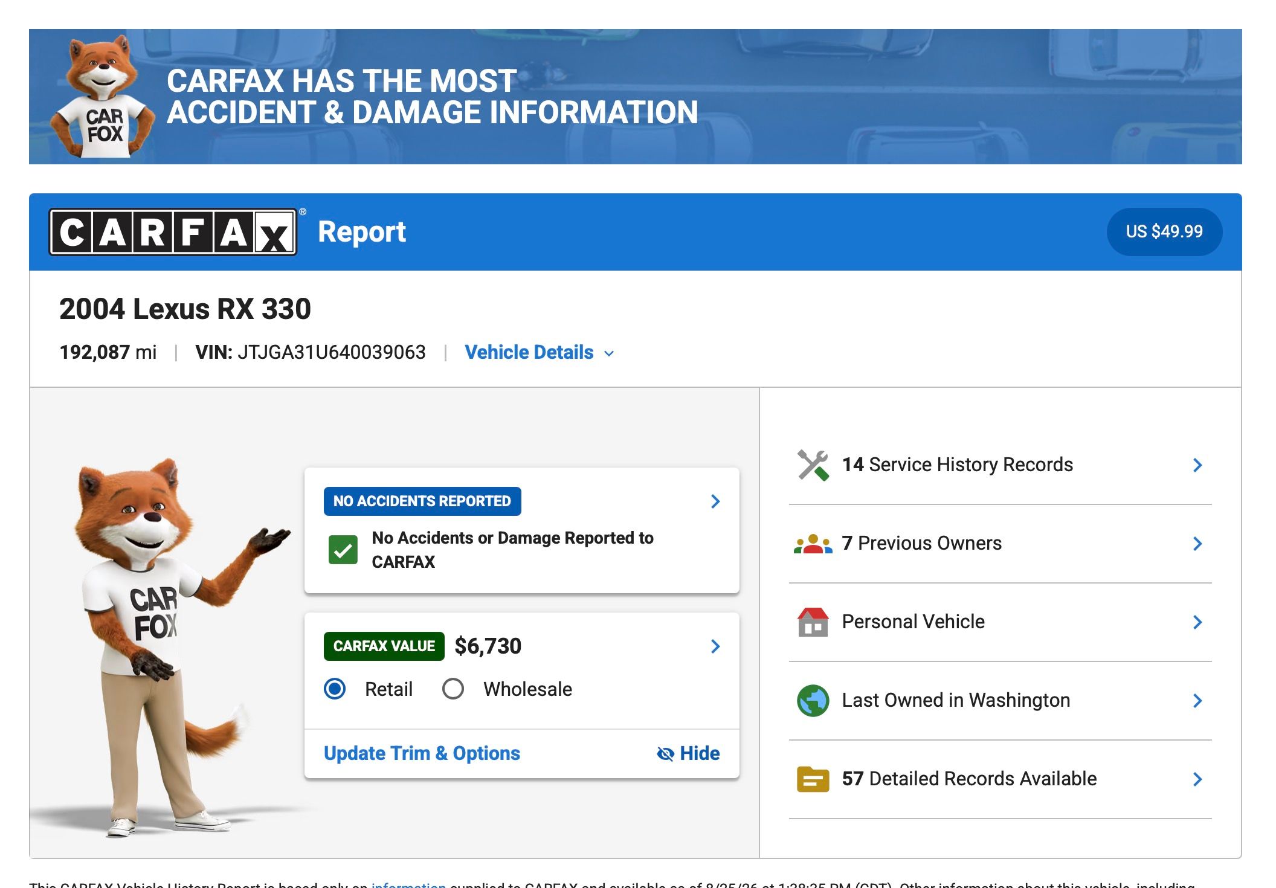Open the Service History Records chevron
The image size is (1276, 888).
pyautogui.click(x=1197, y=465)
